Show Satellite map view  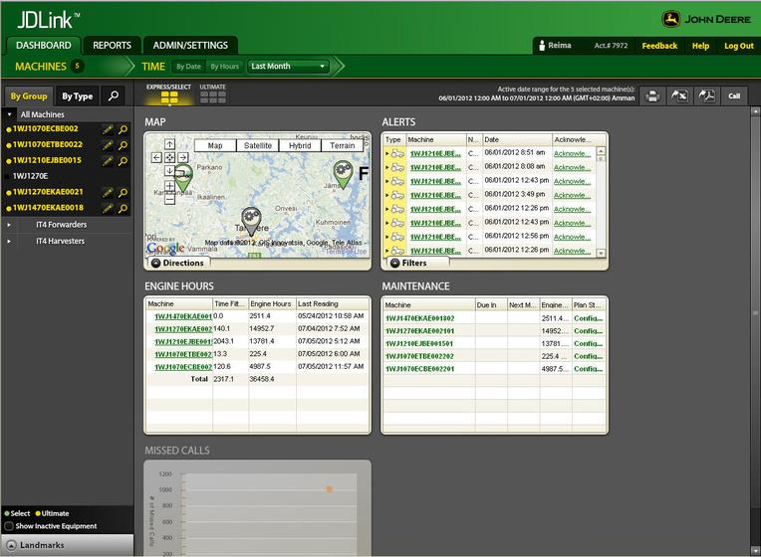point(258,145)
